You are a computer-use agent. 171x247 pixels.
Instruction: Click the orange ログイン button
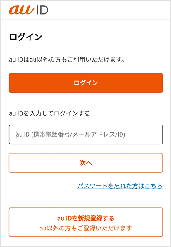[85, 83]
